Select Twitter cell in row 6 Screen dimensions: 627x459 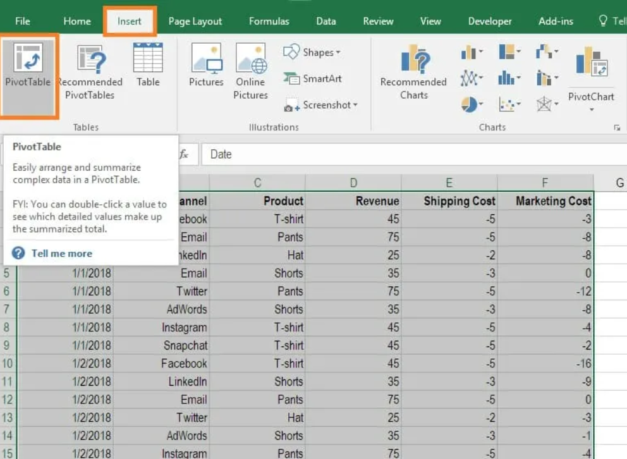(161, 291)
